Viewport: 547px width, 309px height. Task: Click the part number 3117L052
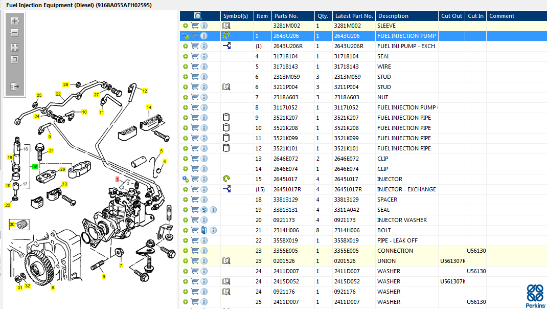(x=286, y=107)
